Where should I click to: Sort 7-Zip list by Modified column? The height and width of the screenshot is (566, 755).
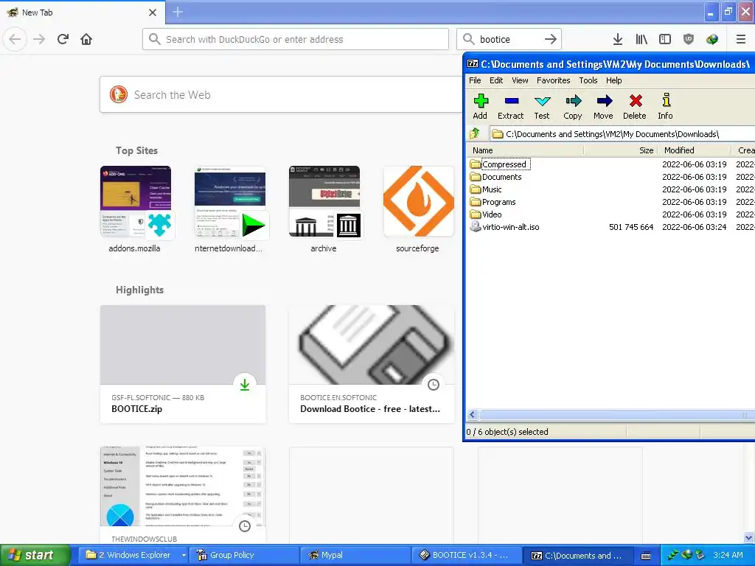pyautogui.click(x=694, y=150)
